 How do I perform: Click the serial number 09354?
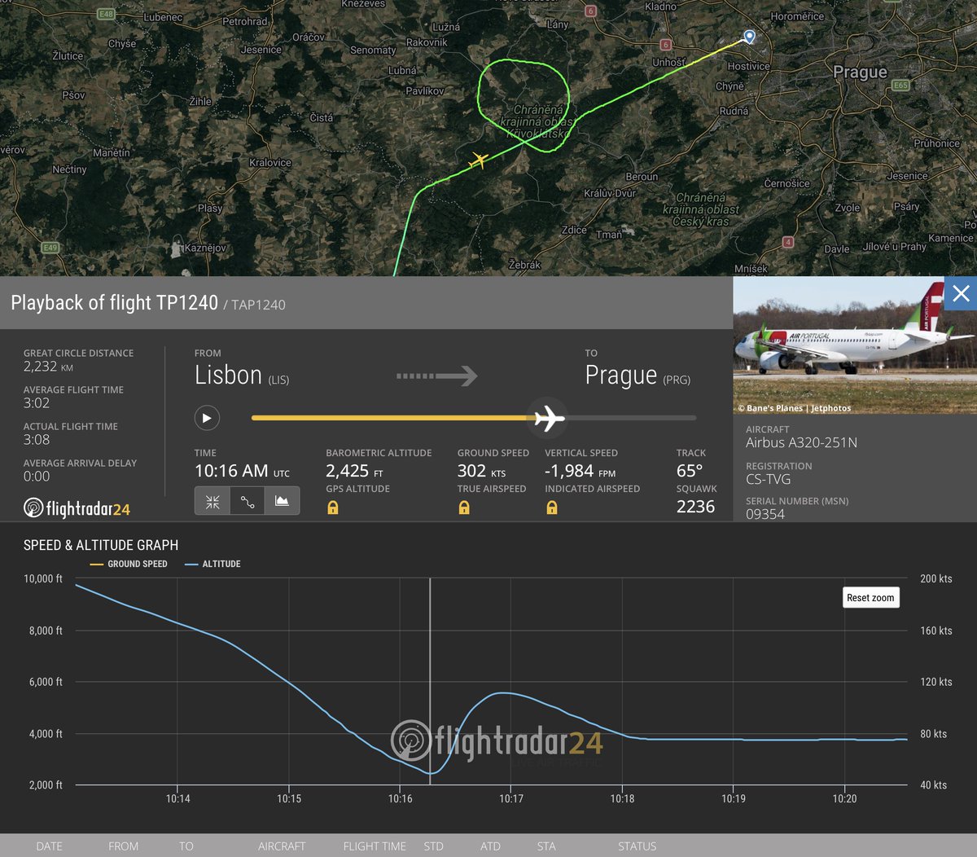click(x=765, y=514)
